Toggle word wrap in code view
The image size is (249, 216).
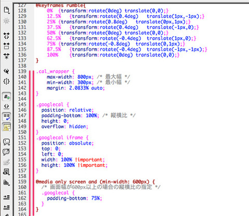point(7,117)
